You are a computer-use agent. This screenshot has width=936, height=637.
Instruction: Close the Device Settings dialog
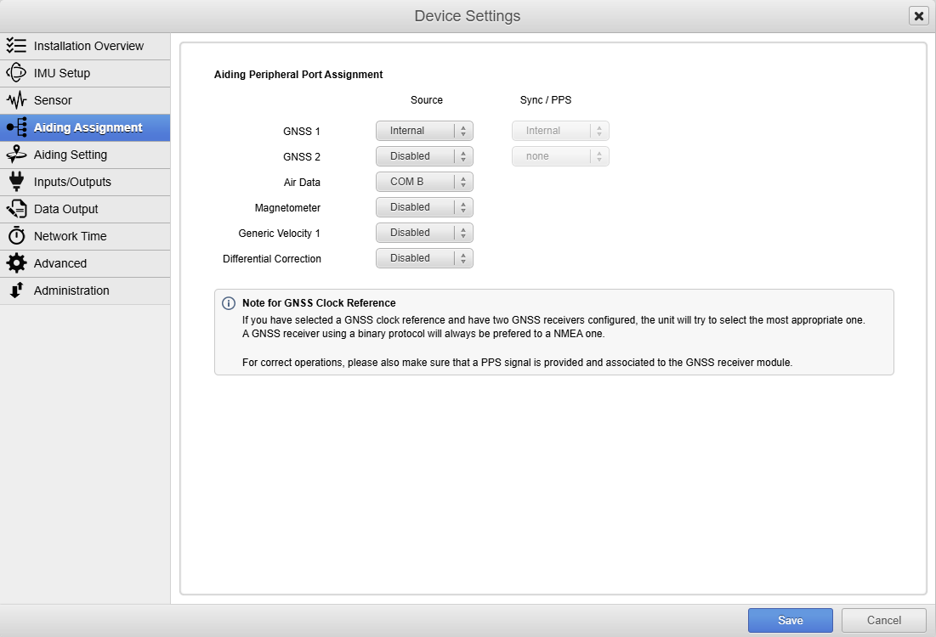[918, 16]
